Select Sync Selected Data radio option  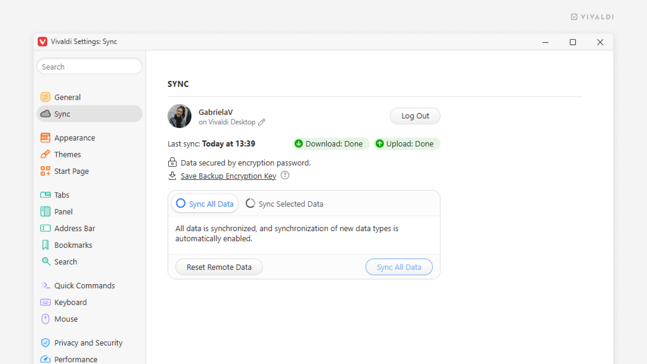tap(284, 204)
